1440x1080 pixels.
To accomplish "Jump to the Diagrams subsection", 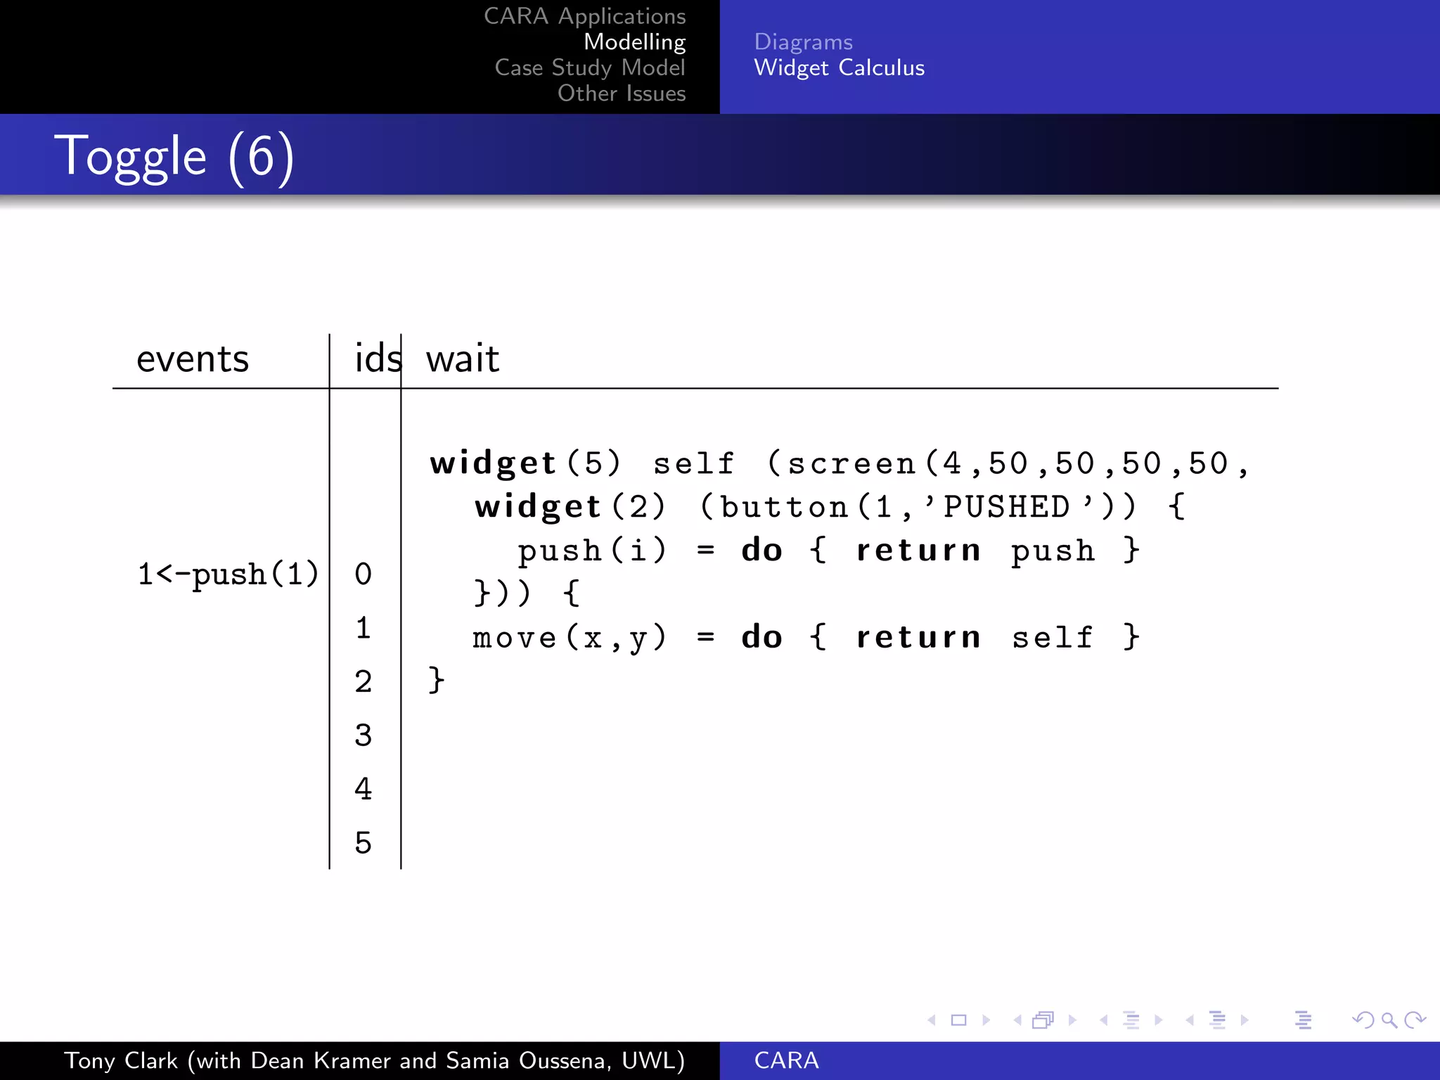I will coord(803,41).
